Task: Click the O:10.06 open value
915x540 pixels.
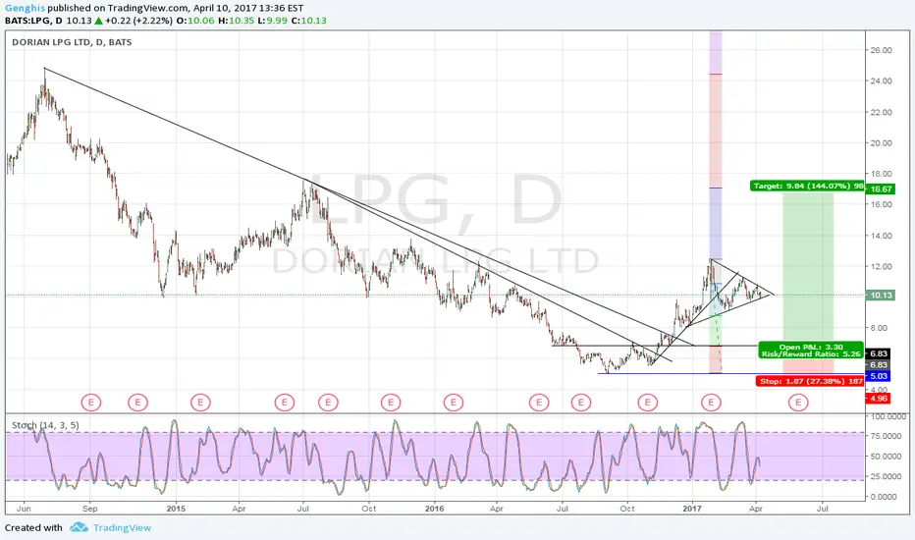Action: coord(196,21)
